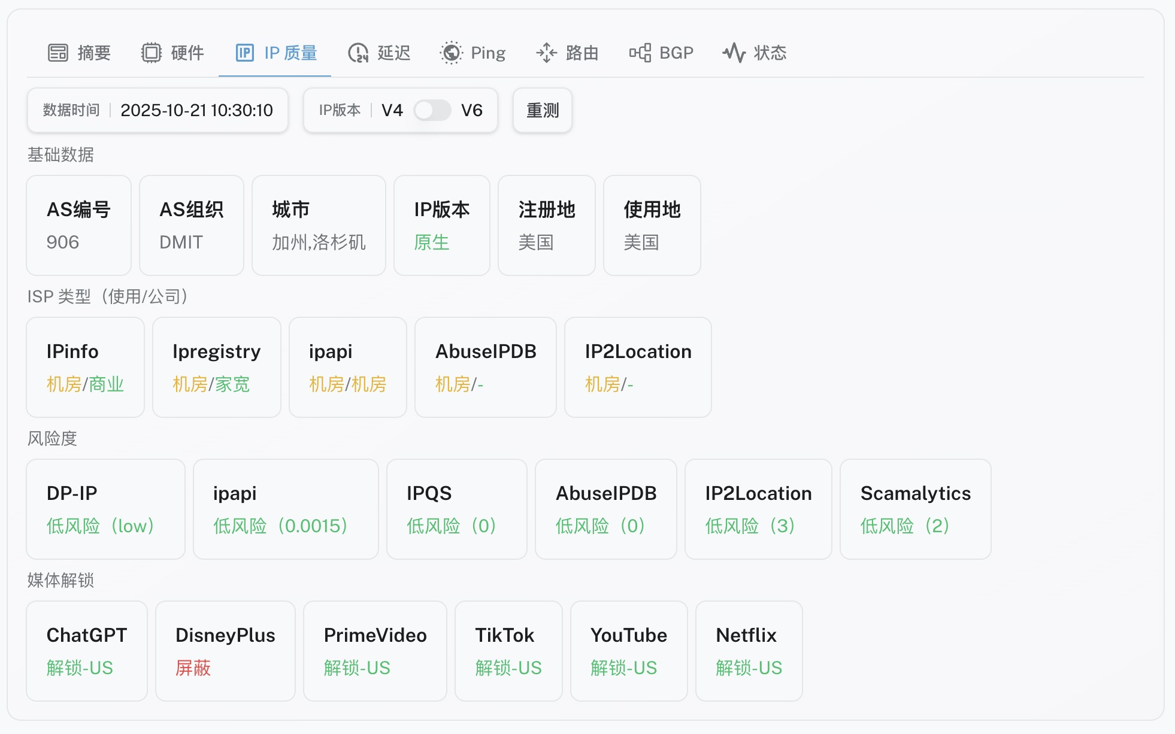Switch to the 延迟 tab
This screenshot has width=1175, height=734.
pyautogui.click(x=393, y=53)
